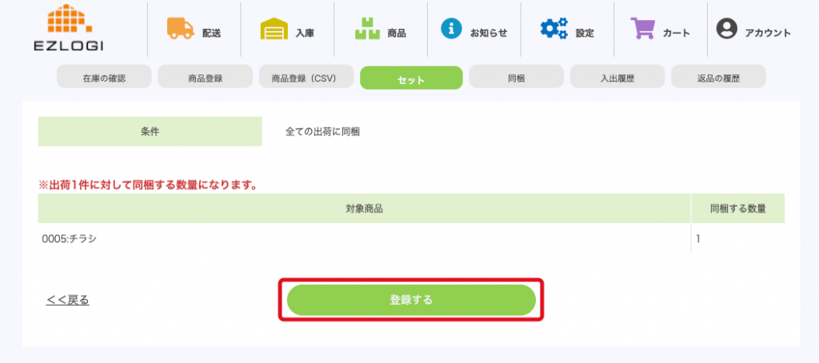This screenshot has height=363, width=819.
Task: Open the カート shopping cart icon
Action: point(643,30)
